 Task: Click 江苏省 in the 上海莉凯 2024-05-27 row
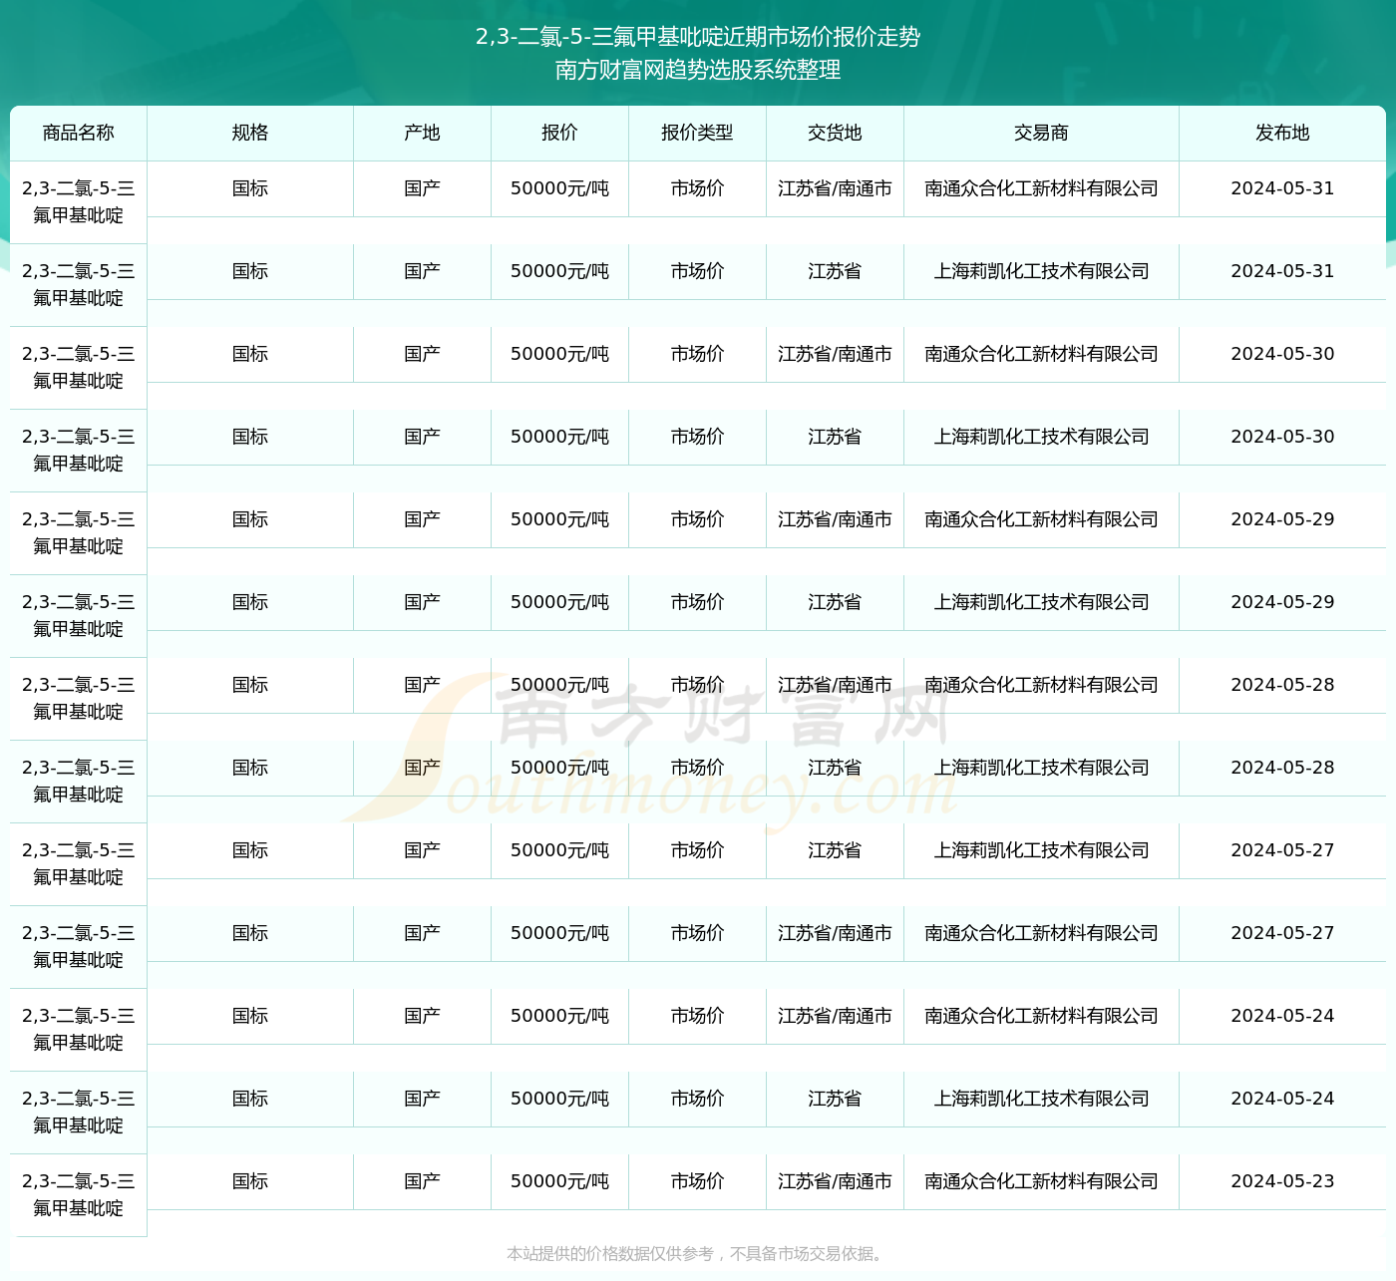point(835,850)
